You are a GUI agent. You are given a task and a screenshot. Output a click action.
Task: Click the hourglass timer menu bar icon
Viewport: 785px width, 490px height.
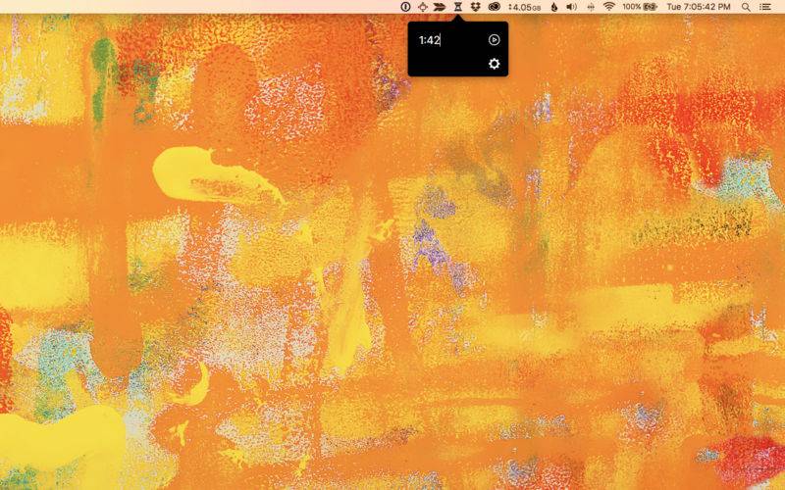click(457, 7)
